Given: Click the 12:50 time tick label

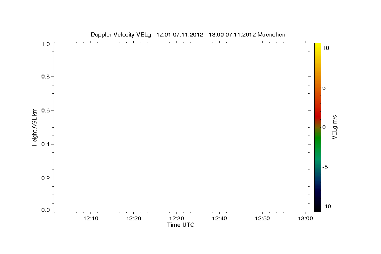Looking at the screenshot, I should pos(262,218).
